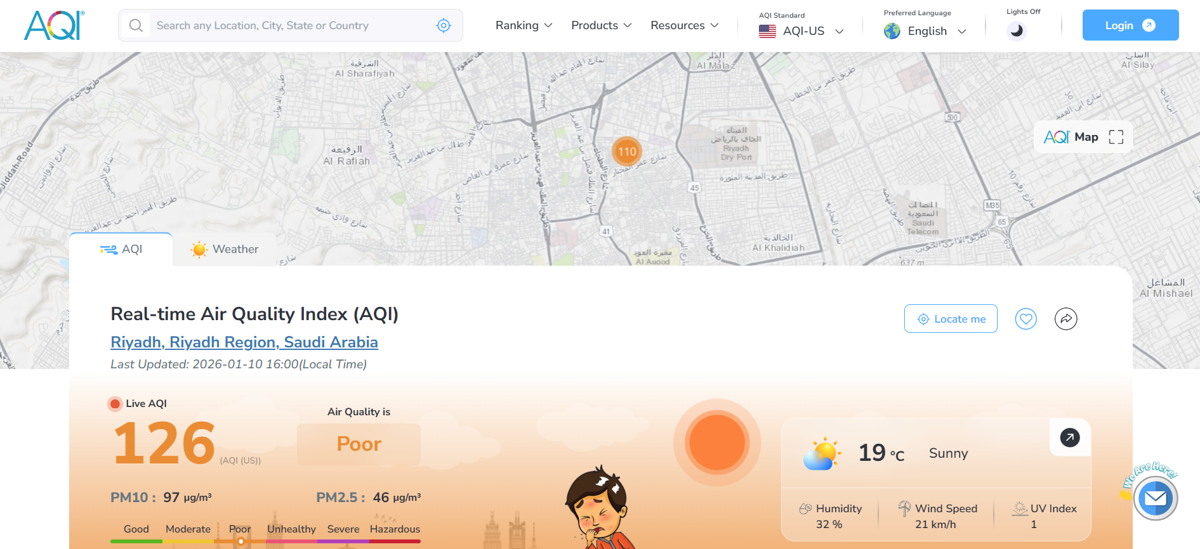Viewport: 1200px width, 549px height.
Task: Click the US flag icon
Action: tap(767, 31)
